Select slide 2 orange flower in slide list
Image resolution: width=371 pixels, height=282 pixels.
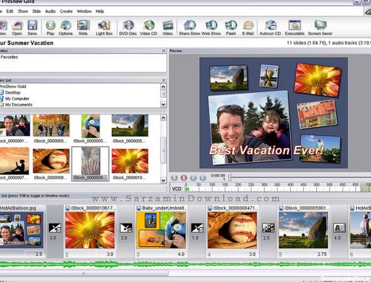point(90,230)
